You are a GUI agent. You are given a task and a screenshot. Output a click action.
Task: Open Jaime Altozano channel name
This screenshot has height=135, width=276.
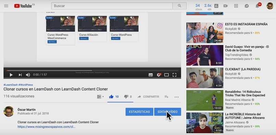tap(235, 123)
